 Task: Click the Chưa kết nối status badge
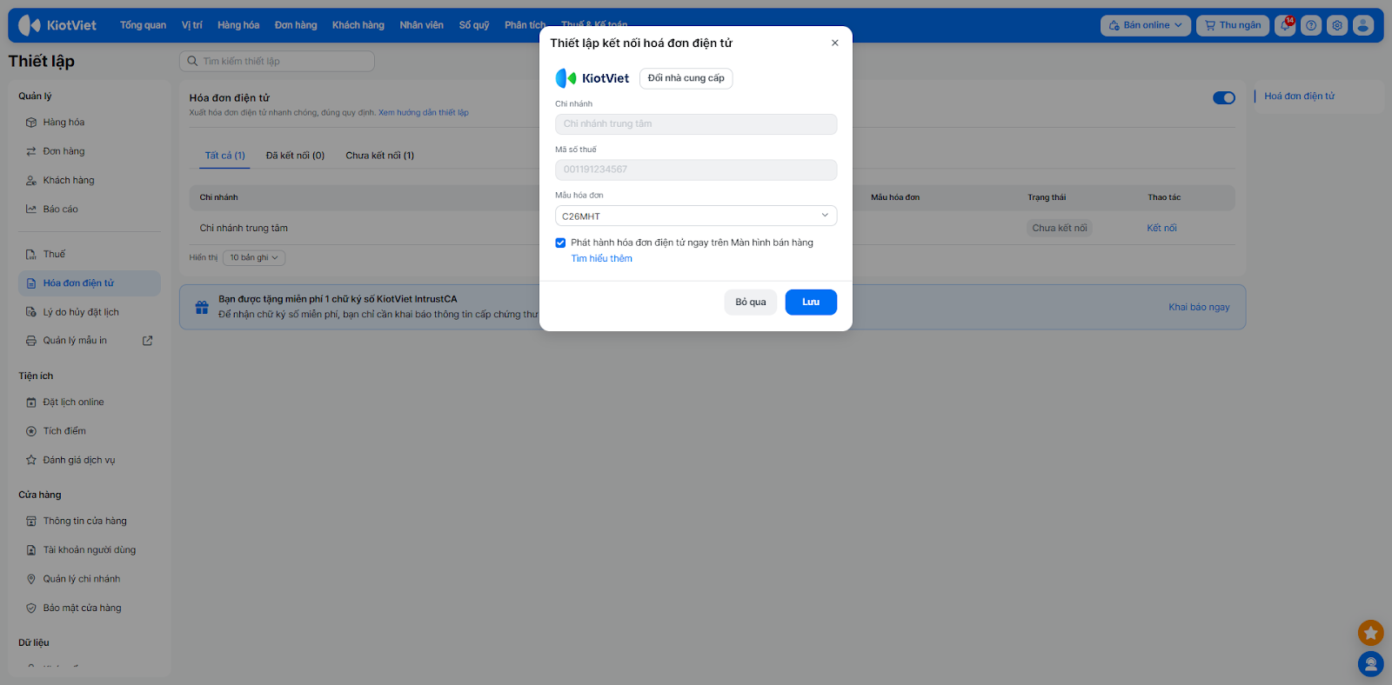click(1060, 229)
